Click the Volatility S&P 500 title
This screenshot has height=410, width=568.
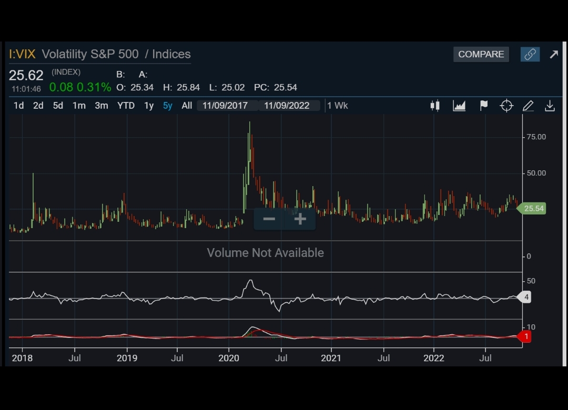pyautogui.click(x=90, y=54)
